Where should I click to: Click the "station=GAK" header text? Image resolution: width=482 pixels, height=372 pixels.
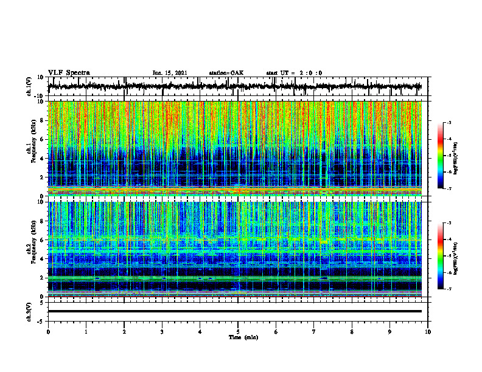(x=226, y=73)
